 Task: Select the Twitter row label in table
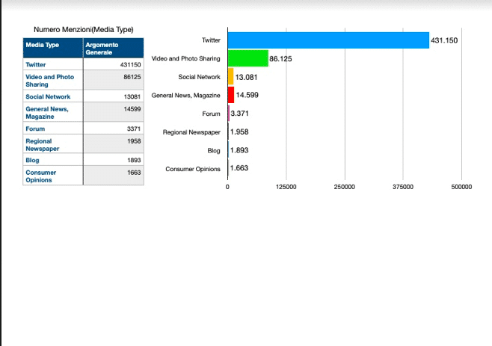tap(36, 65)
